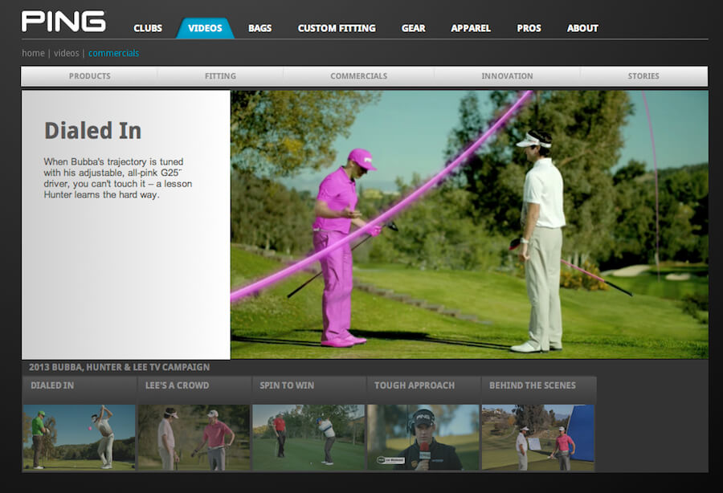The height and width of the screenshot is (493, 723).
Task: Open the Apparel menu item
Action: pyautogui.click(x=470, y=28)
